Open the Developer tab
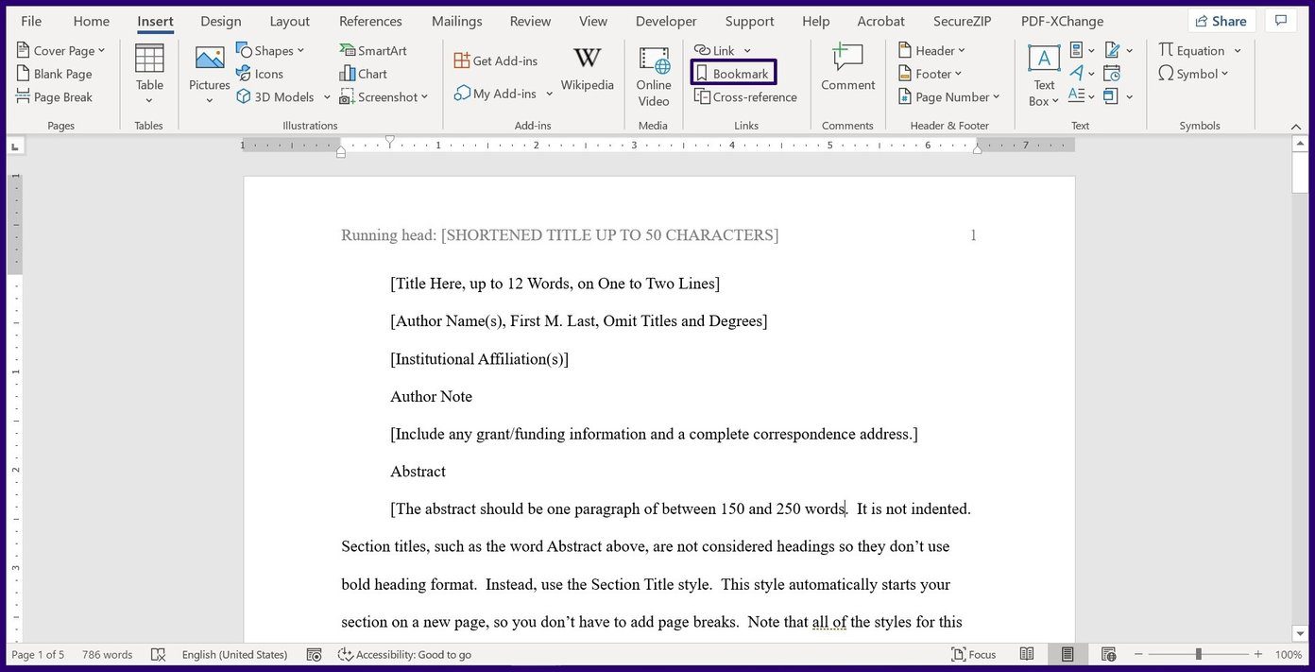Screen dimensions: 1315x672 coord(666,21)
